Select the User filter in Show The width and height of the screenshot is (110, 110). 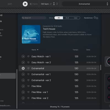pos(76,18)
